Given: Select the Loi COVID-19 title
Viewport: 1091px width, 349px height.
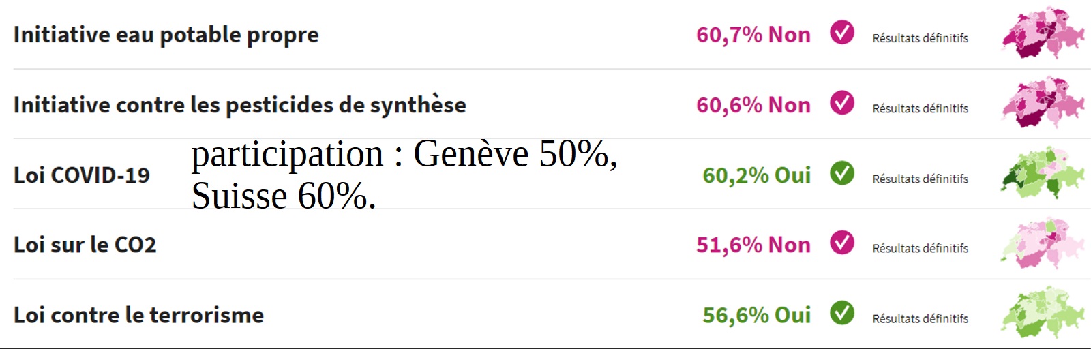Looking at the screenshot, I should click(x=81, y=175).
